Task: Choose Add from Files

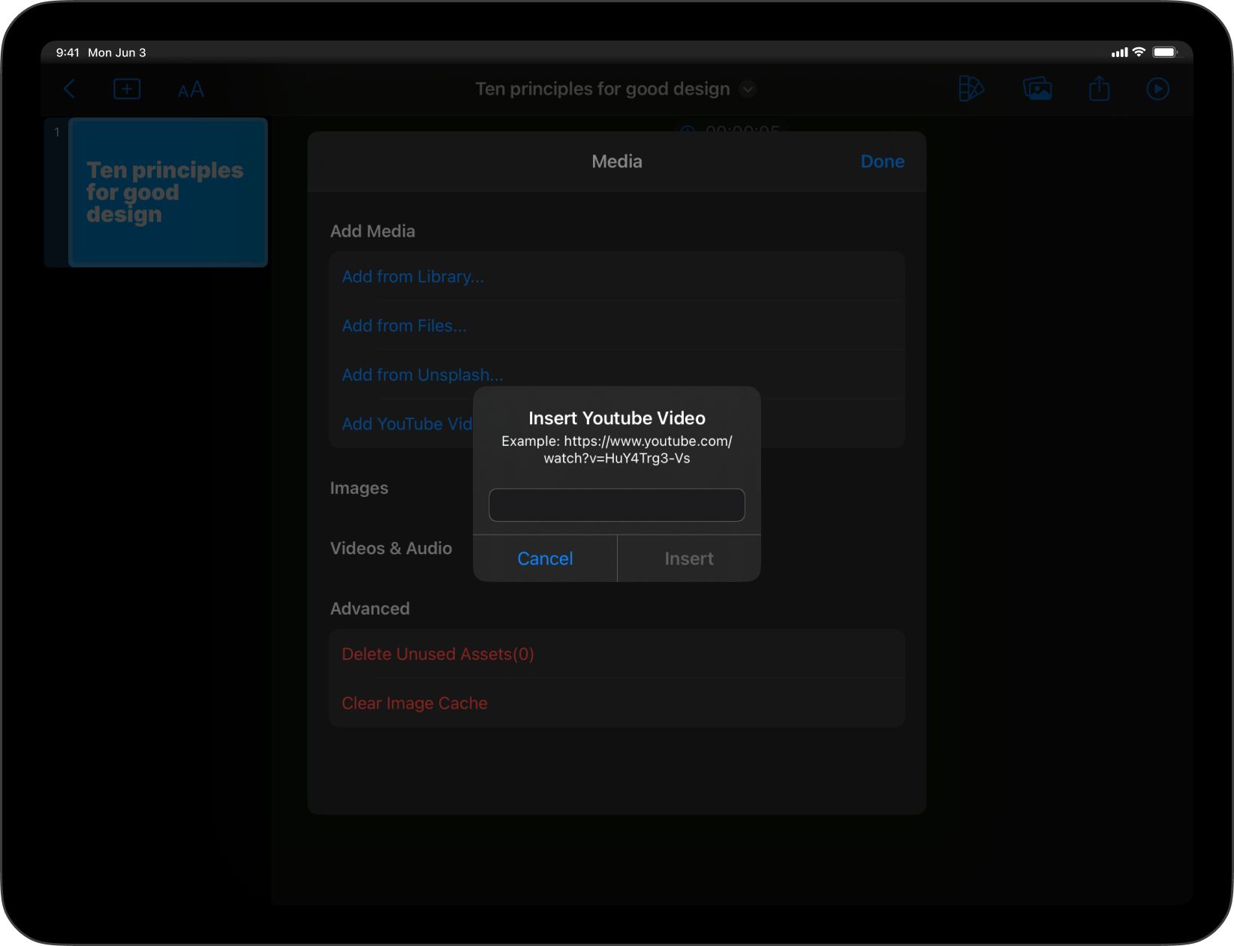Action: point(617,326)
